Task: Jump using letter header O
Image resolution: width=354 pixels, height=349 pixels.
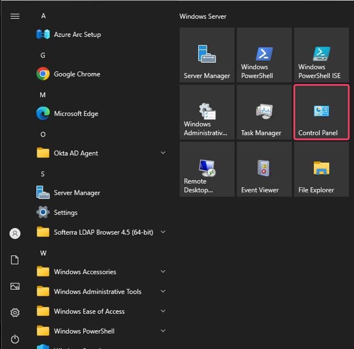Action: [43, 134]
